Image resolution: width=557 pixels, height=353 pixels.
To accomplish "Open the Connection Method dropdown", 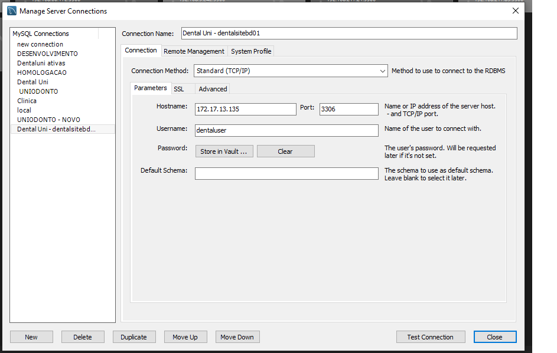I will (x=290, y=71).
